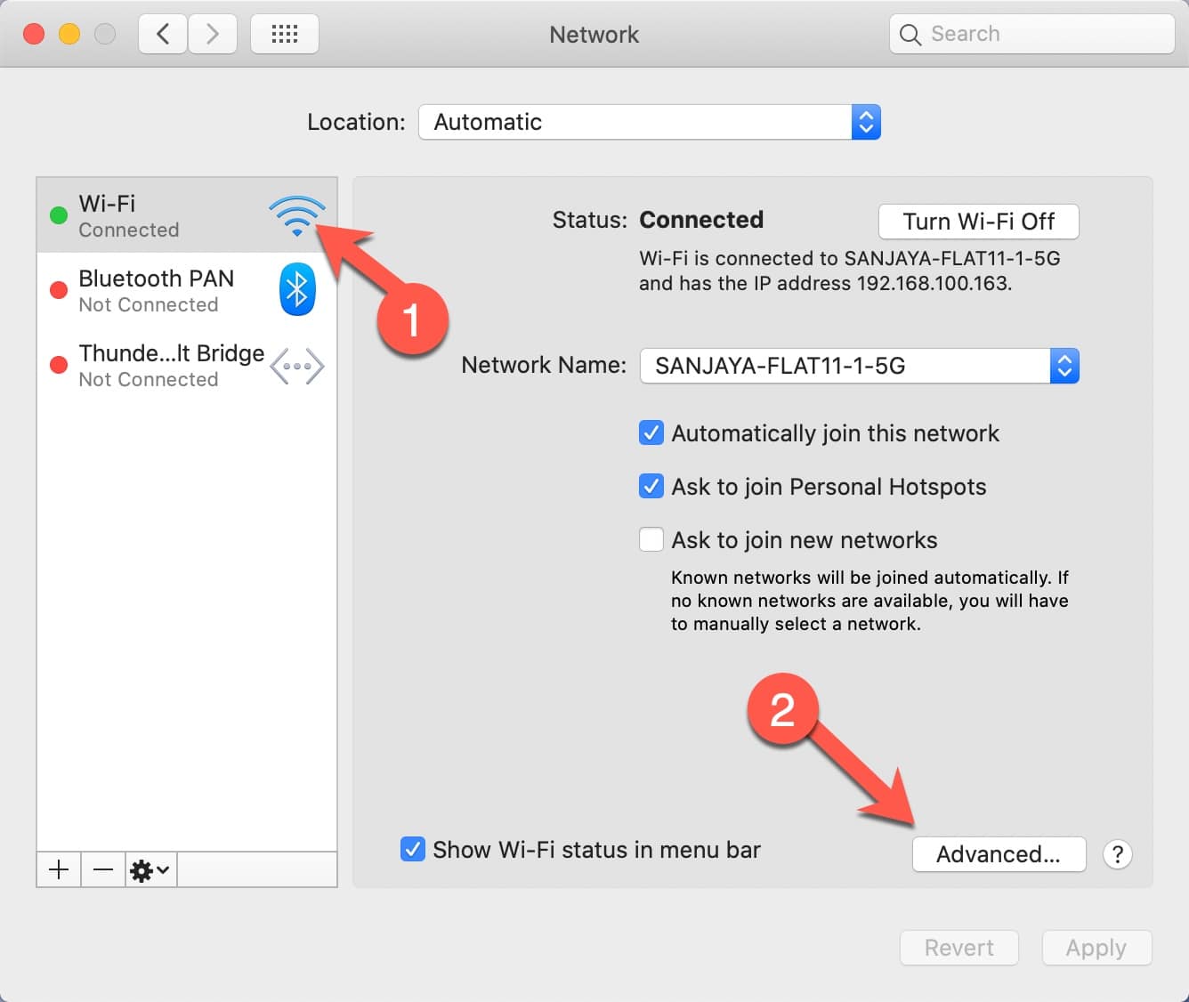Click the Connected status text

(x=701, y=220)
